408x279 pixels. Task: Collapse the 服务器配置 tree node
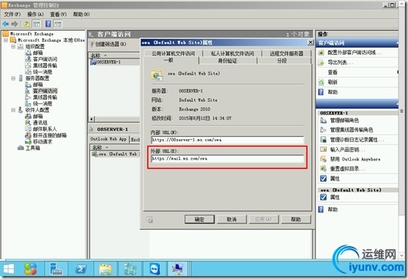coord(13,78)
